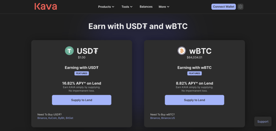
Task: Open the Binance link to buy wBTC
Action: coord(155,118)
